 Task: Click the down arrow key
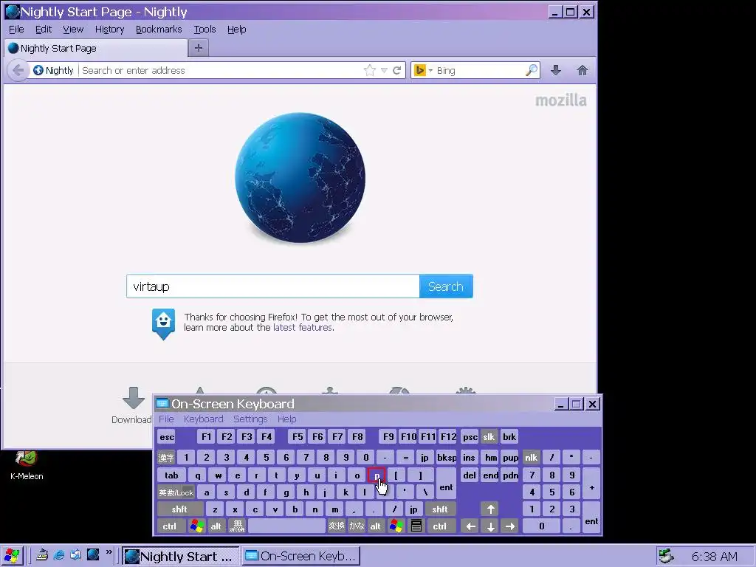(x=490, y=526)
